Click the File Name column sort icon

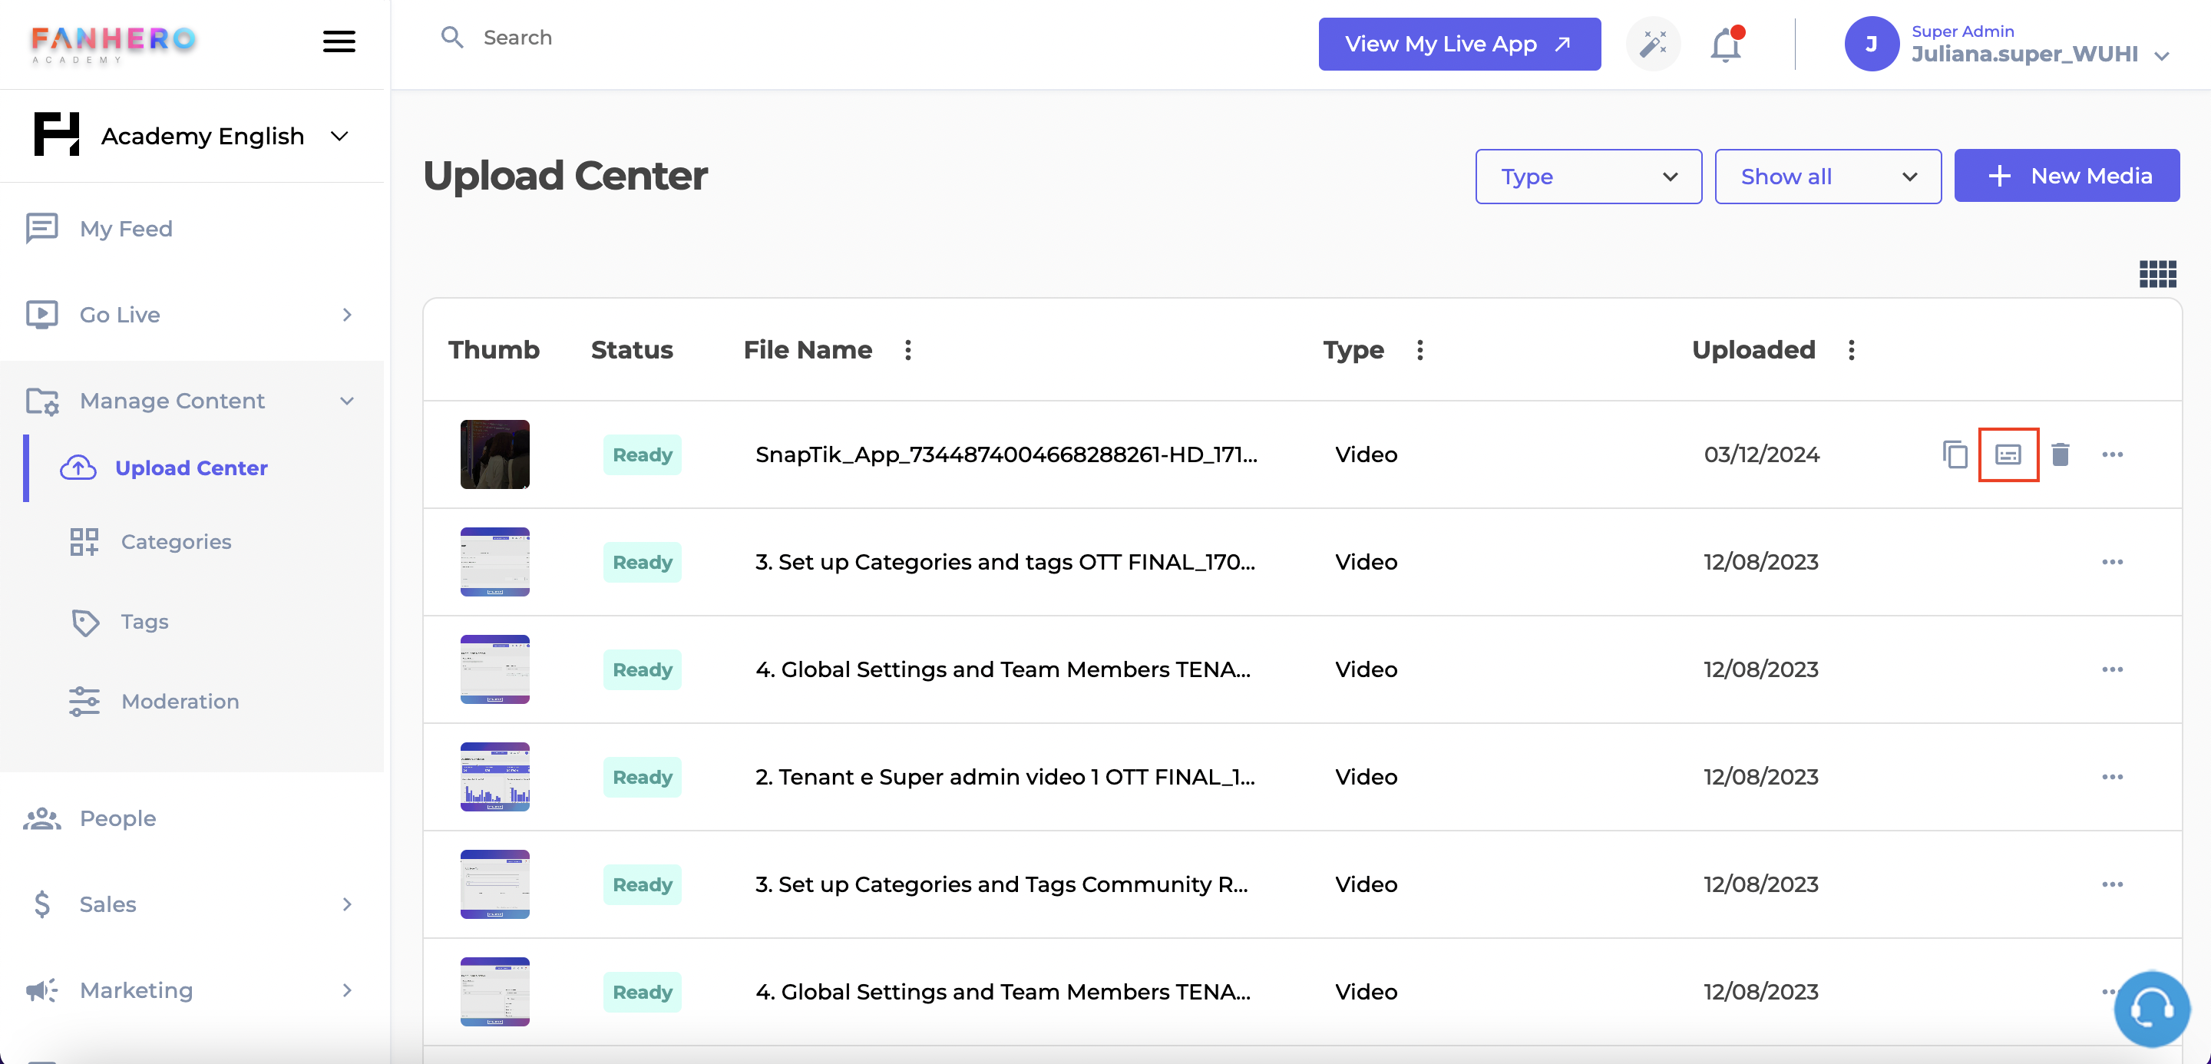tap(910, 349)
